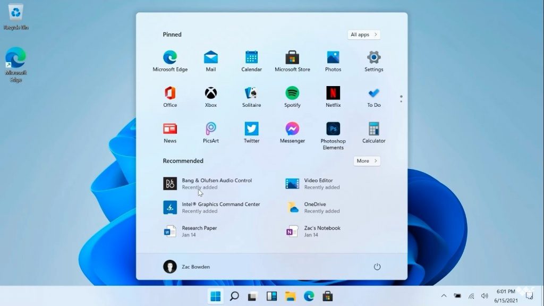Image resolution: width=544 pixels, height=306 pixels.
Task: Open the account options for Zac Bowden
Action: [x=186, y=266]
